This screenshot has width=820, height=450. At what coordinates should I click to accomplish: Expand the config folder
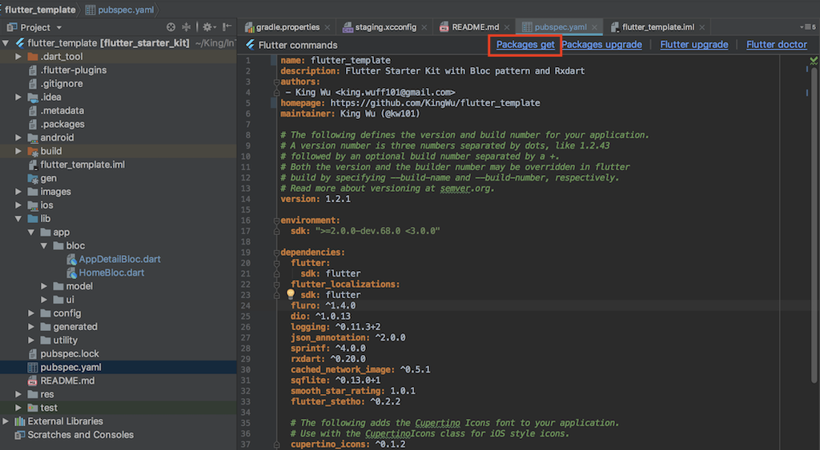click(31, 313)
